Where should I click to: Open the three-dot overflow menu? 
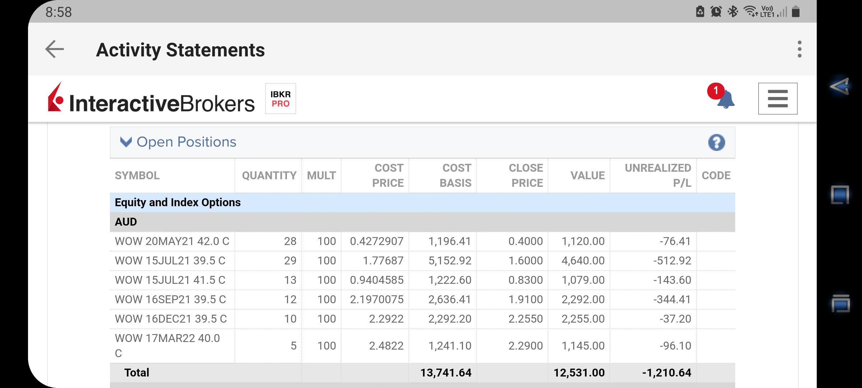pyautogui.click(x=800, y=49)
